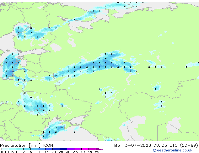Click the '25' legend label
This screenshot has width=199, height=153.
tap(61, 152)
